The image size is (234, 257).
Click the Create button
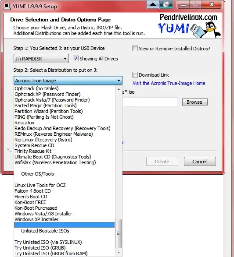pos(162,162)
